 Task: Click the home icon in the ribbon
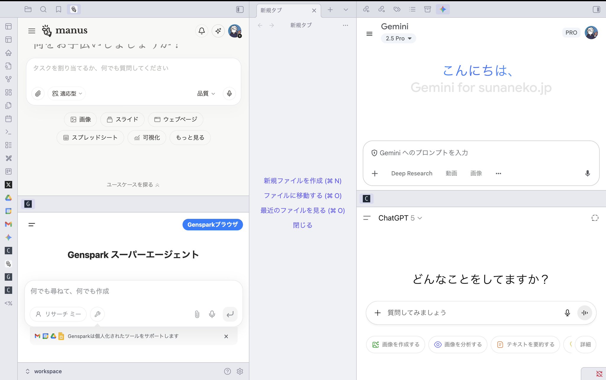click(x=9, y=53)
